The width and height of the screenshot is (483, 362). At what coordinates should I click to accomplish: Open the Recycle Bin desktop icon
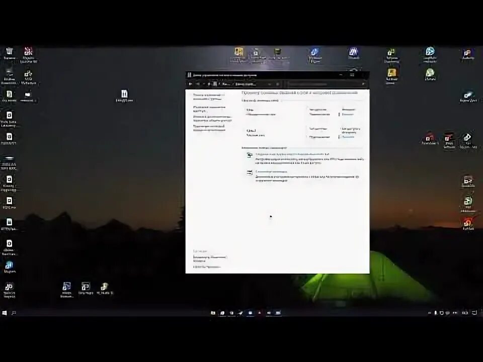pyautogui.click(x=9, y=53)
